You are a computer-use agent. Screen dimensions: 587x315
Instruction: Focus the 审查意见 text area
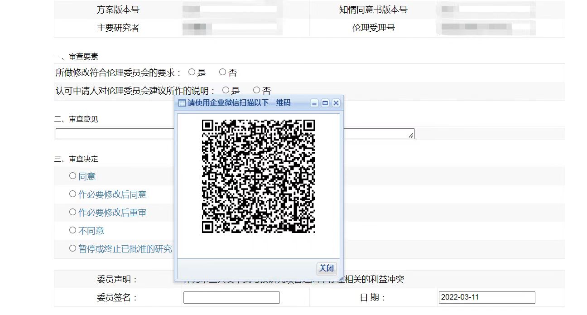[235, 134]
